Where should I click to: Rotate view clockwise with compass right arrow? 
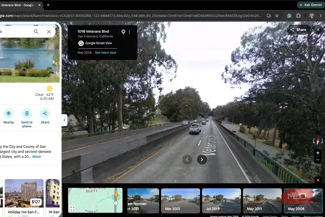tap(322, 141)
